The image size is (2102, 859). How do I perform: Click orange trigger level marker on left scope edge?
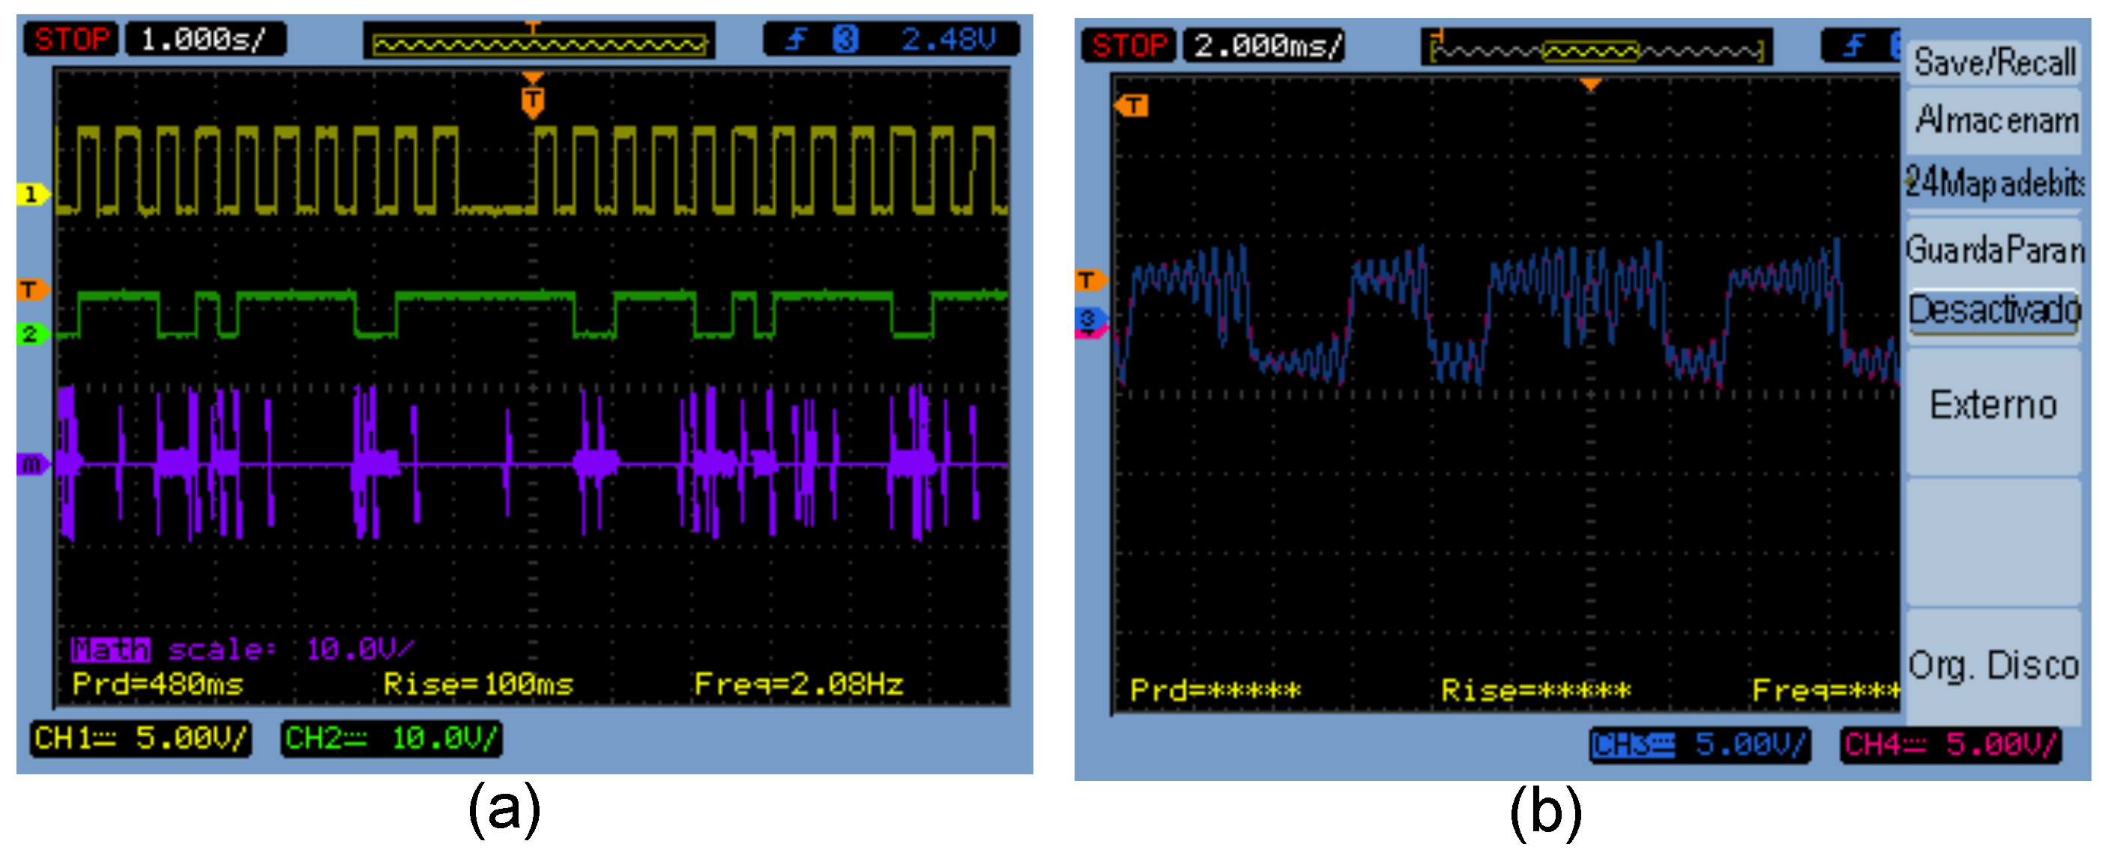click(31, 289)
